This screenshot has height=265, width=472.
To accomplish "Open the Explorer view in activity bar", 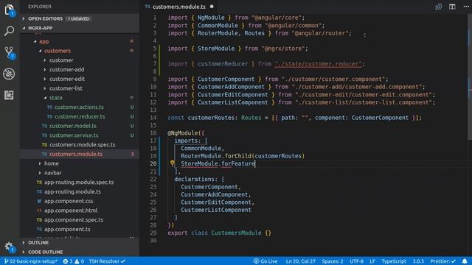I will (9, 10).
